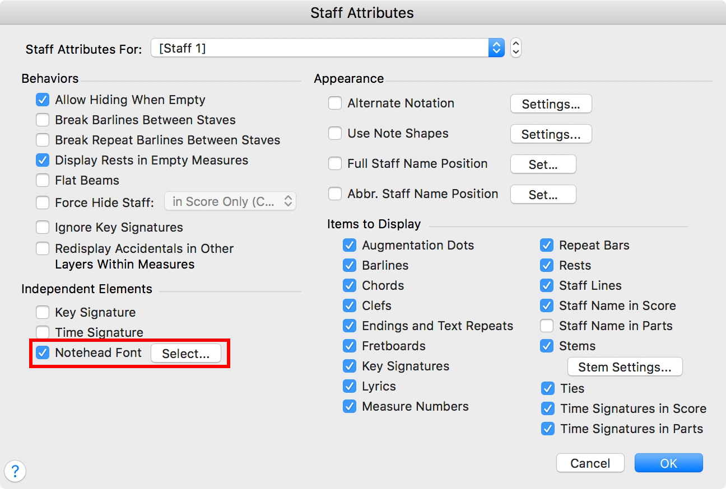Click the help question mark icon
Screen dimensions: 726x489
(x=15, y=471)
